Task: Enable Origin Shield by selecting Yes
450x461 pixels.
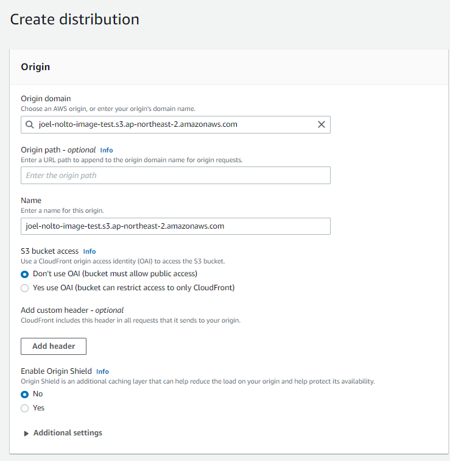Action: pyautogui.click(x=25, y=408)
